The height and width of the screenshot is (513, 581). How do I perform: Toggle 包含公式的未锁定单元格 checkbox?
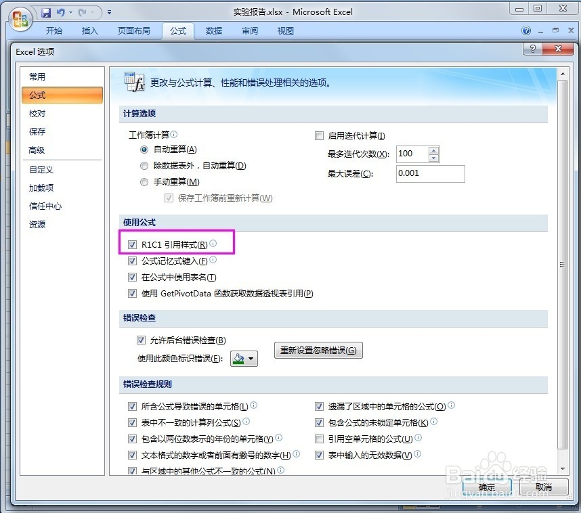(x=319, y=422)
